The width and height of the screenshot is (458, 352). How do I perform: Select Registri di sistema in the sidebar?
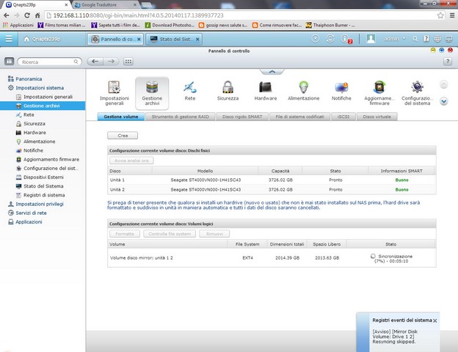tap(44, 194)
